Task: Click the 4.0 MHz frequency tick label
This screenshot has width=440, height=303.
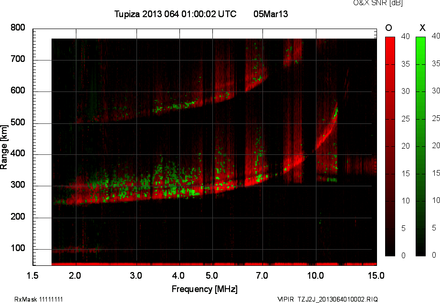Action: [x=178, y=275]
